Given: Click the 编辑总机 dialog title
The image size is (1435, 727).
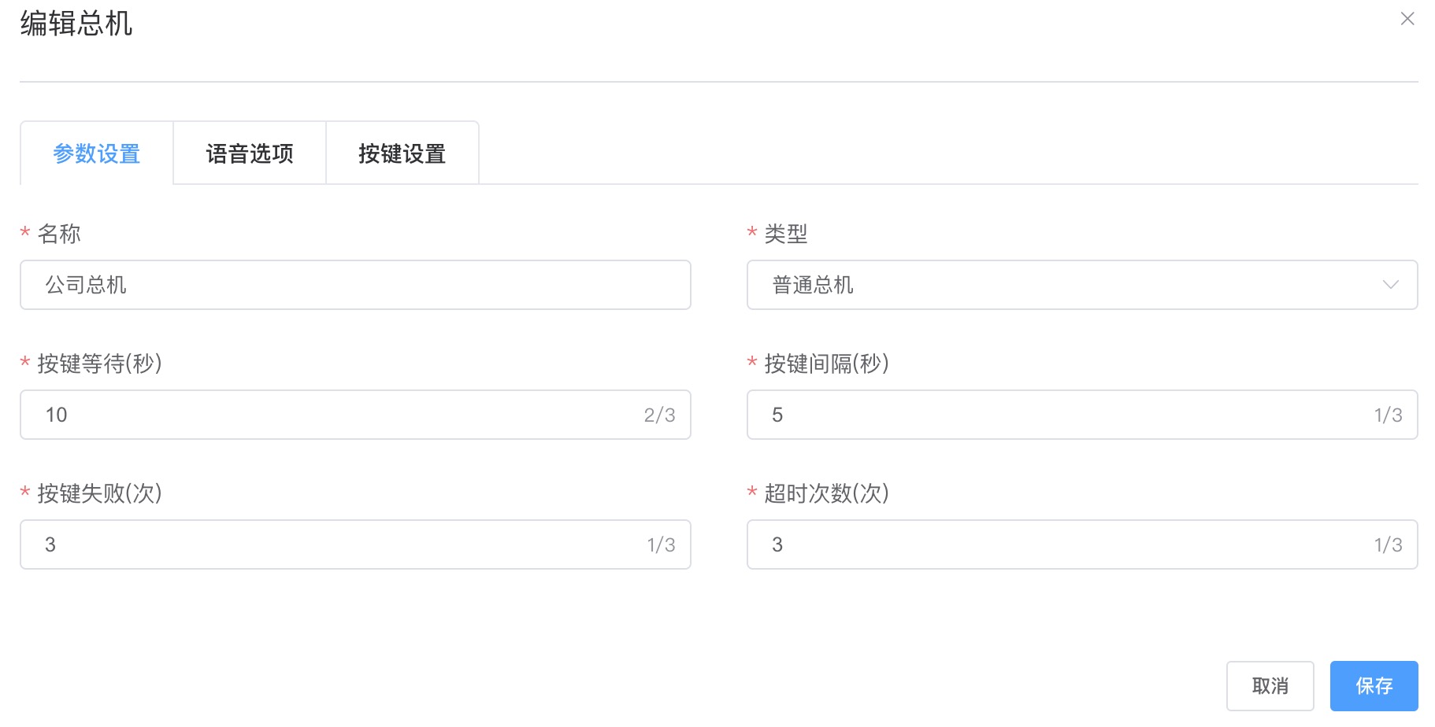Looking at the screenshot, I should pyautogui.click(x=76, y=24).
